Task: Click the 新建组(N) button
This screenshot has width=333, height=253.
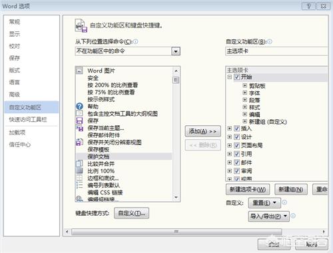Action: pos(291,189)
